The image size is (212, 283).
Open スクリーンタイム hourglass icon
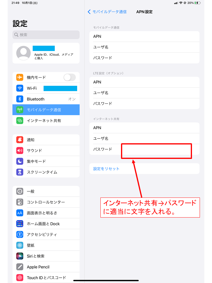point(20,172)
